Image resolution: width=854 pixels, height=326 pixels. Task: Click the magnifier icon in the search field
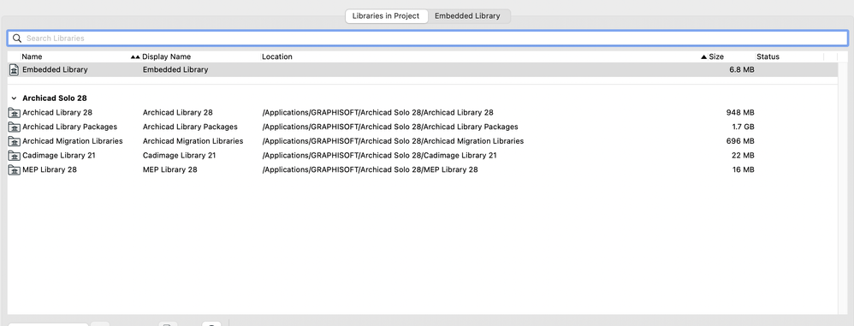17,39
